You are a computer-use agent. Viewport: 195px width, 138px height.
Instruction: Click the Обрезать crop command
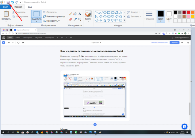coord(50,12)
